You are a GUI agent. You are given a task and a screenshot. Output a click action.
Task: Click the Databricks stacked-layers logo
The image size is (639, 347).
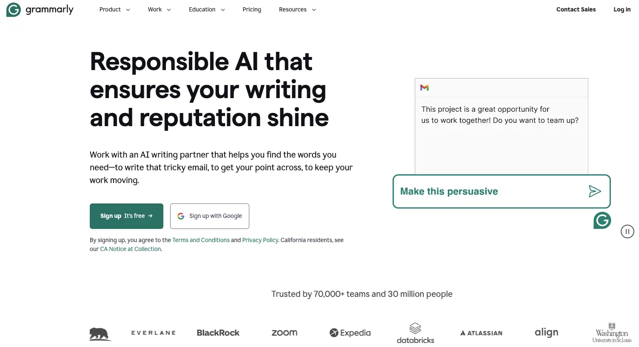pos(415,329)
